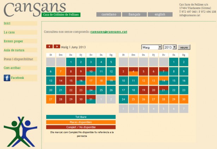This screenshot has height=149, width=217.
Task: Click the Facebook icon in sidebar
Action: tap(7, 78)
